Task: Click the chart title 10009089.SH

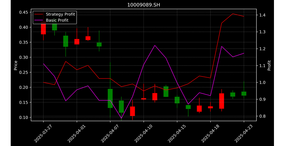Action: (143, 5)
